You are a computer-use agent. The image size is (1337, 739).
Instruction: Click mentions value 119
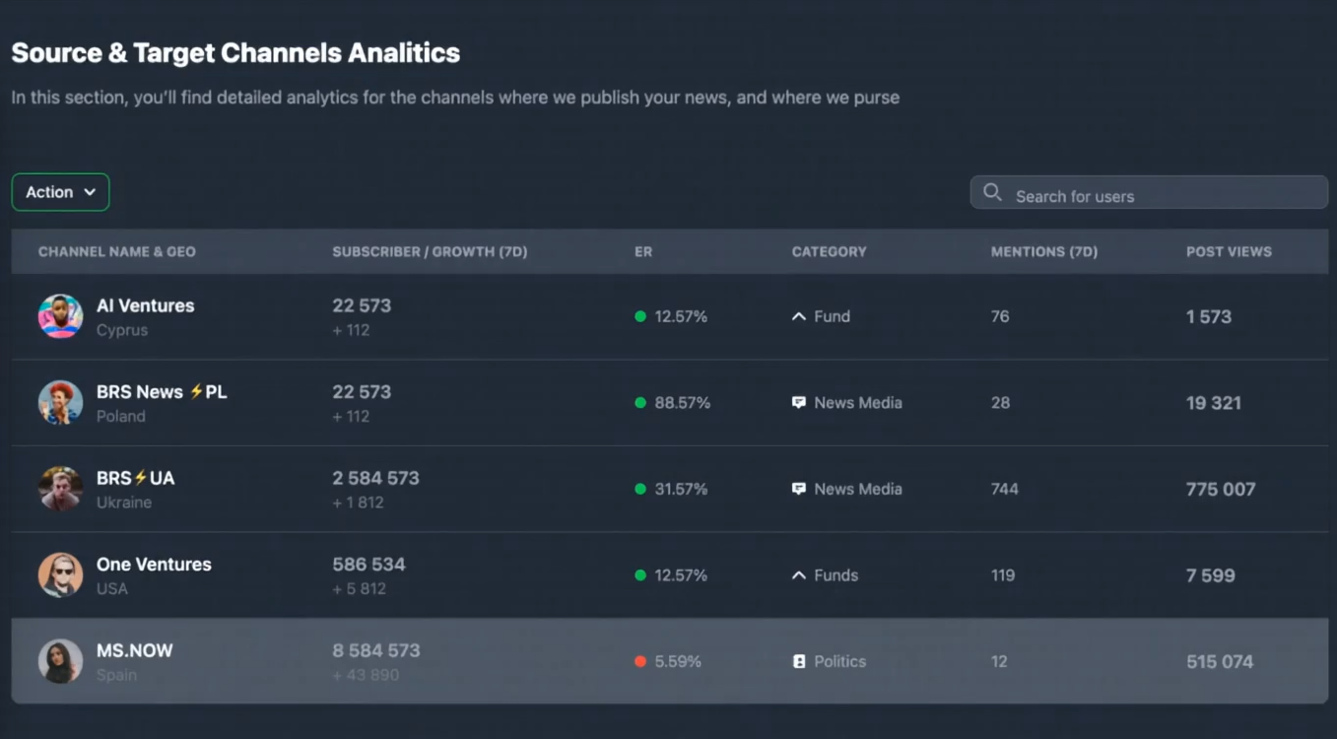(1003, 575)
